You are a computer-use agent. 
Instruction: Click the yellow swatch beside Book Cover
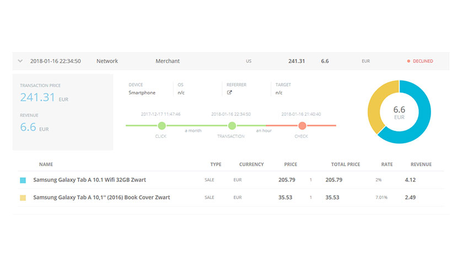[23, 197]
